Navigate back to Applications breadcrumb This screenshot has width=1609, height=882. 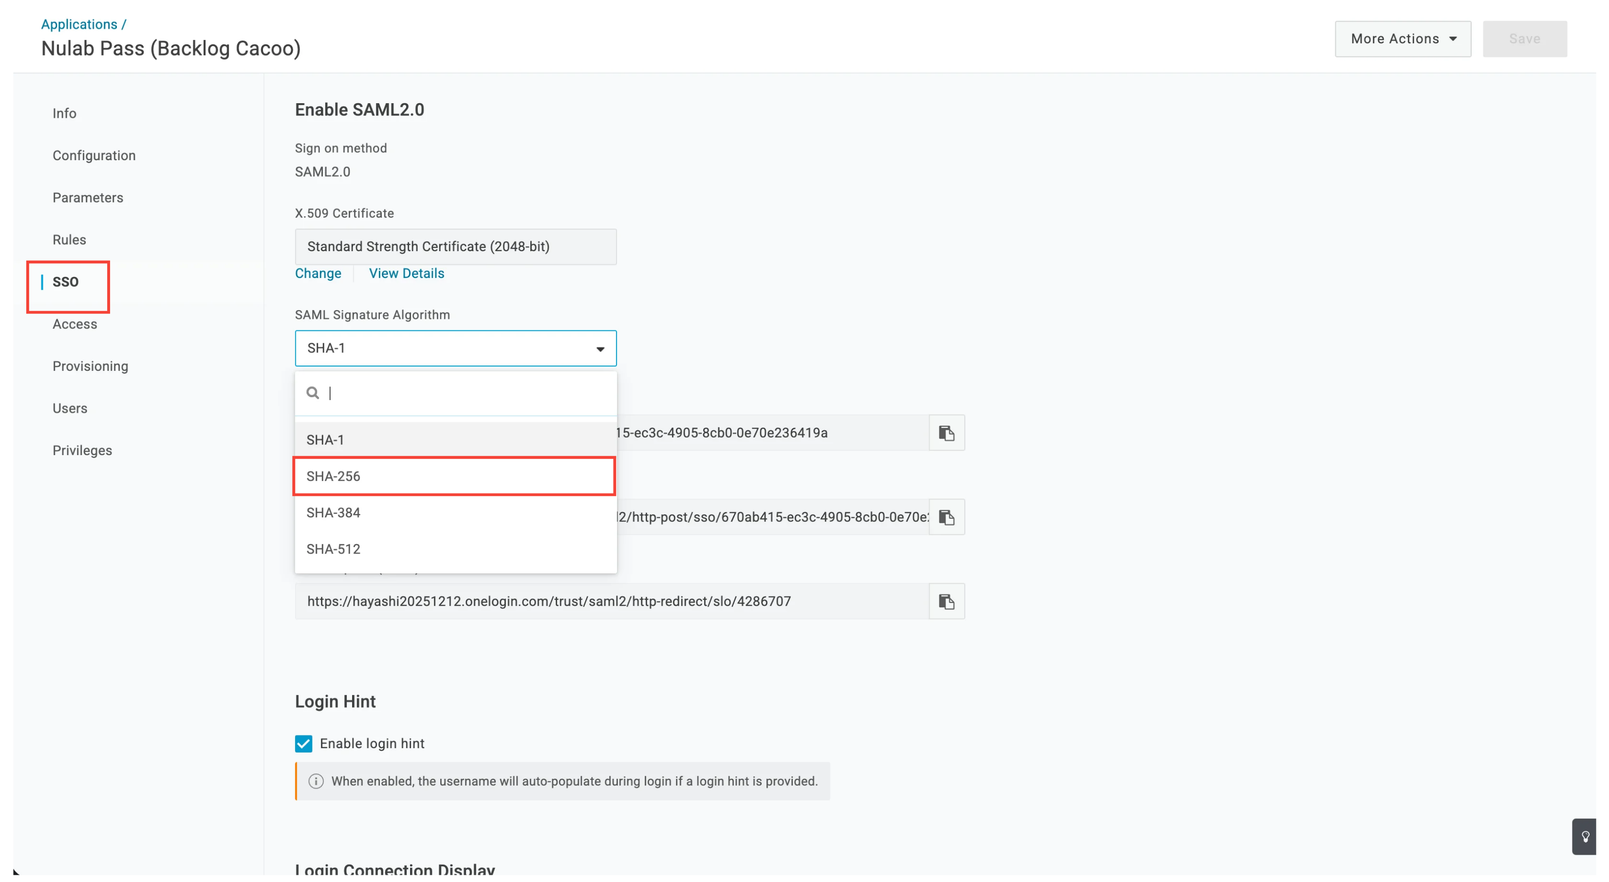point(79,24)
